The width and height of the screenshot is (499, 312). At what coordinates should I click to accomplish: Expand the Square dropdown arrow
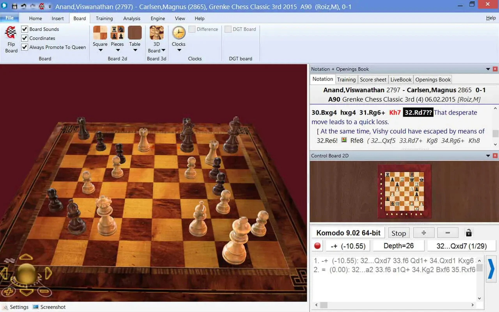pos(100,50)
